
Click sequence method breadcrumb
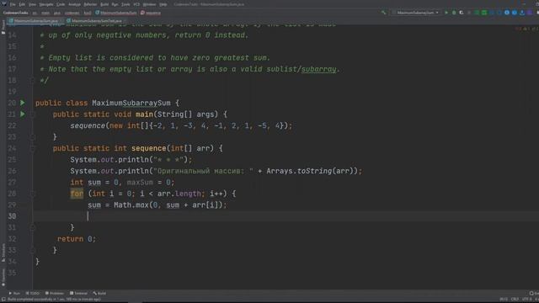pos(151,13)
